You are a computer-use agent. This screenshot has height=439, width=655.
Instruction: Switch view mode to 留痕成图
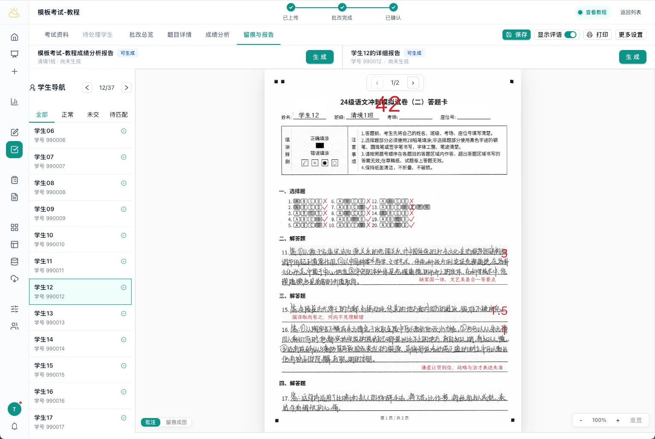(176, 422)
